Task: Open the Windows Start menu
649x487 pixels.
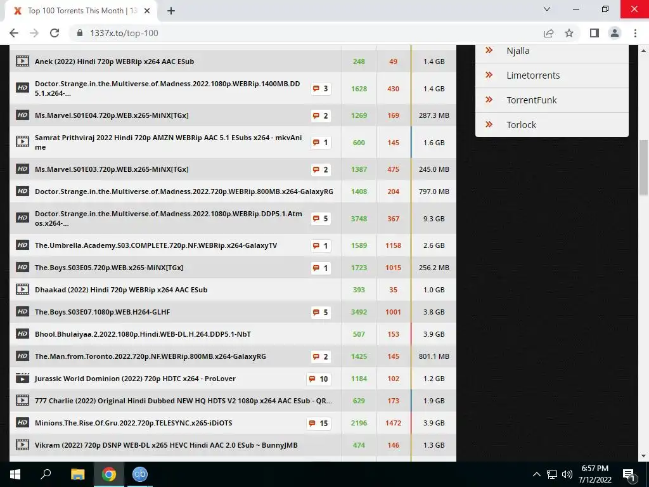Action: click(x=15, y=474)
